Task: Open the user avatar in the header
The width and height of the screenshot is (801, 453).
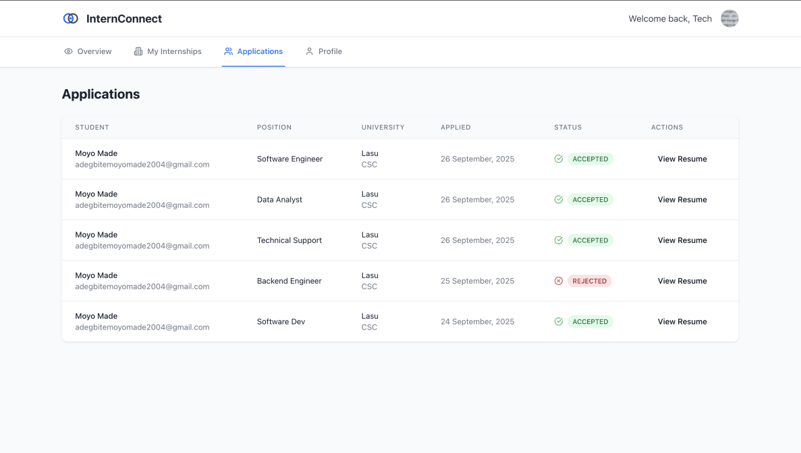Action: pyautogui.click(x=729, y=18)
